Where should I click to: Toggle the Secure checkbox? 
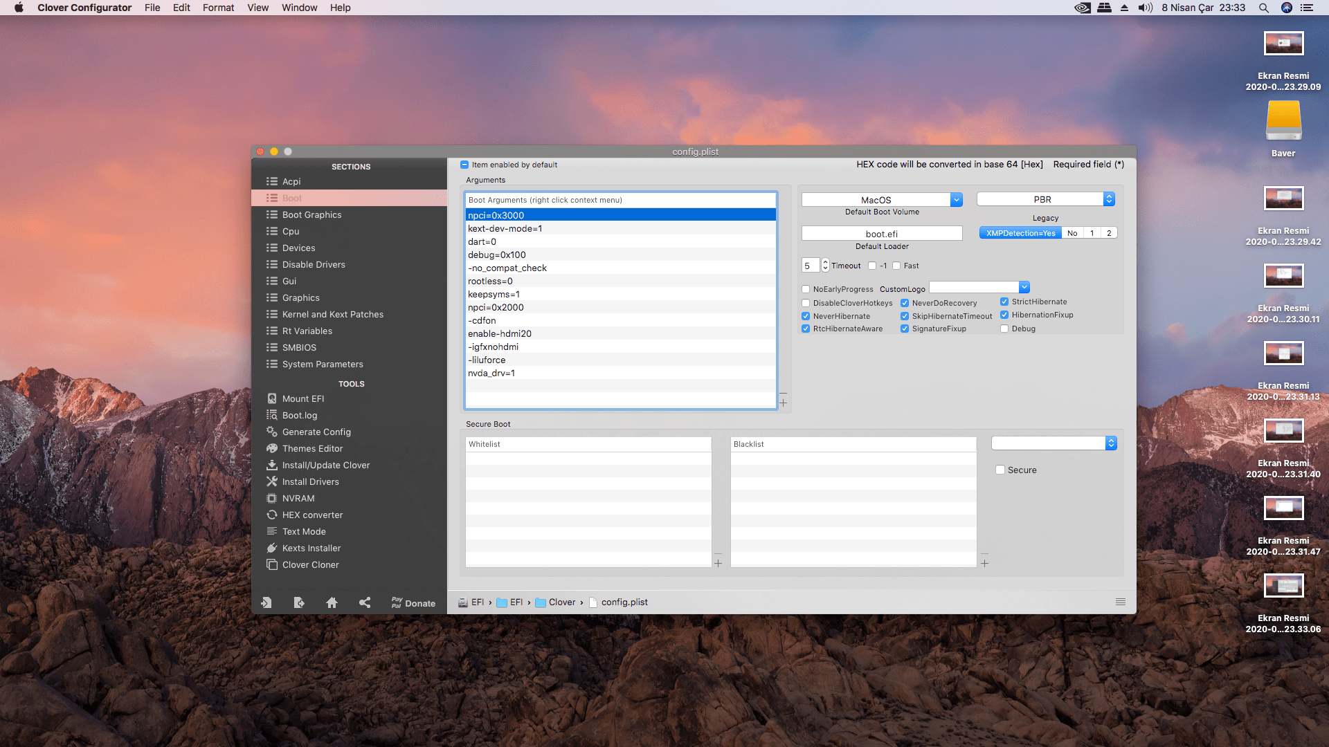pyautogui.click(x=1000, y=470)
